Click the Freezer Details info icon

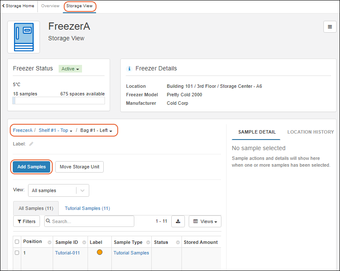pos(129,69)
